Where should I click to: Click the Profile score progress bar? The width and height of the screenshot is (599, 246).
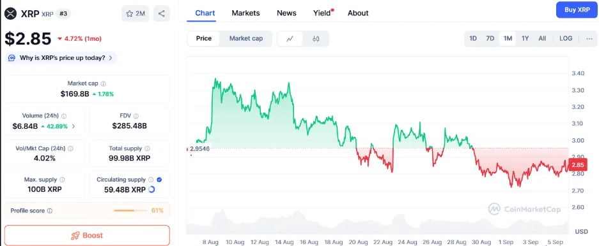click(130, 210)
